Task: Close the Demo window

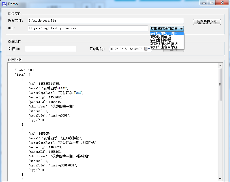Action: click(222, 3)
